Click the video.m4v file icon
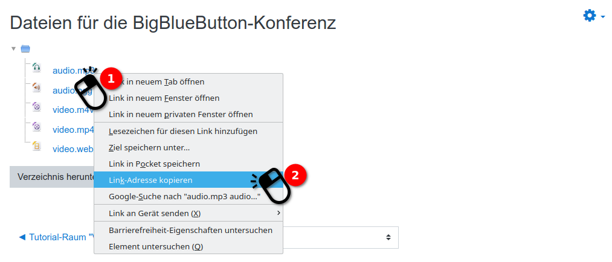The height and width of the screenshot is (262, 612). click(37, 107)
